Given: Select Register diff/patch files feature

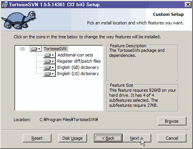Looking at the screenshot, I should 79,61.
